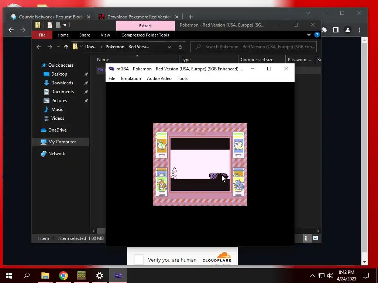Image resolution: width=378 pixels, height=283 pixels.
Task: Unpin Desktop using its pin icon
Action: coord(86,74)
